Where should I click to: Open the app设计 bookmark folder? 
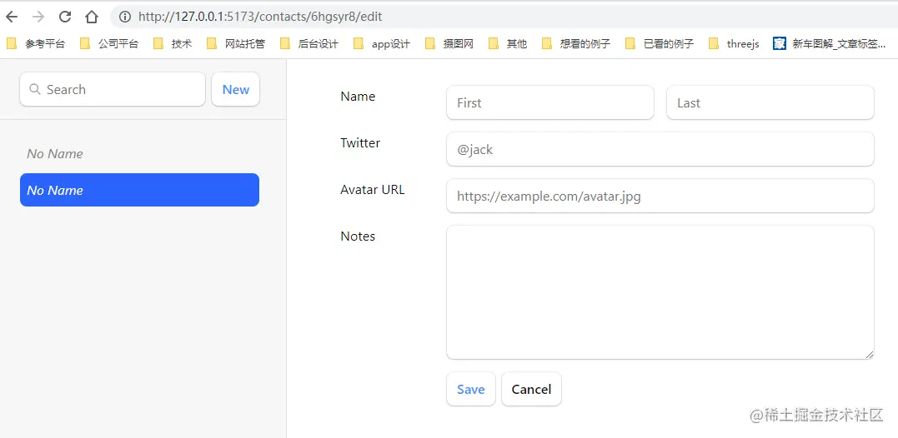click(381, 43)
